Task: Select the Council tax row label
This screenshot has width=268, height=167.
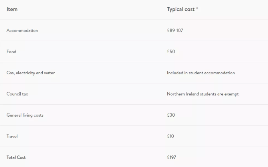Action: click(17, 94)
